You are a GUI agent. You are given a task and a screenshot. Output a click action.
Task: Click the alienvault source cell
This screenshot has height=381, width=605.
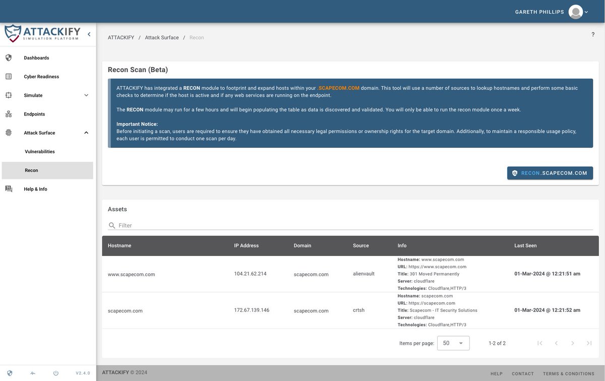point(364,274)
